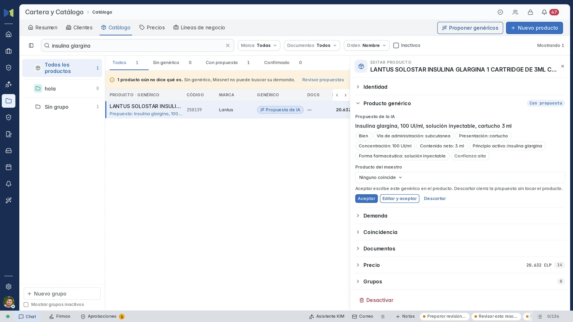Open the Ninguno coincide dropdown
573x322 pixels.
pyautogui.click(x=460, y=177)
